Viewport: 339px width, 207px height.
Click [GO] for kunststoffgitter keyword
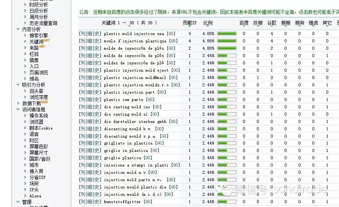(148, 202)
